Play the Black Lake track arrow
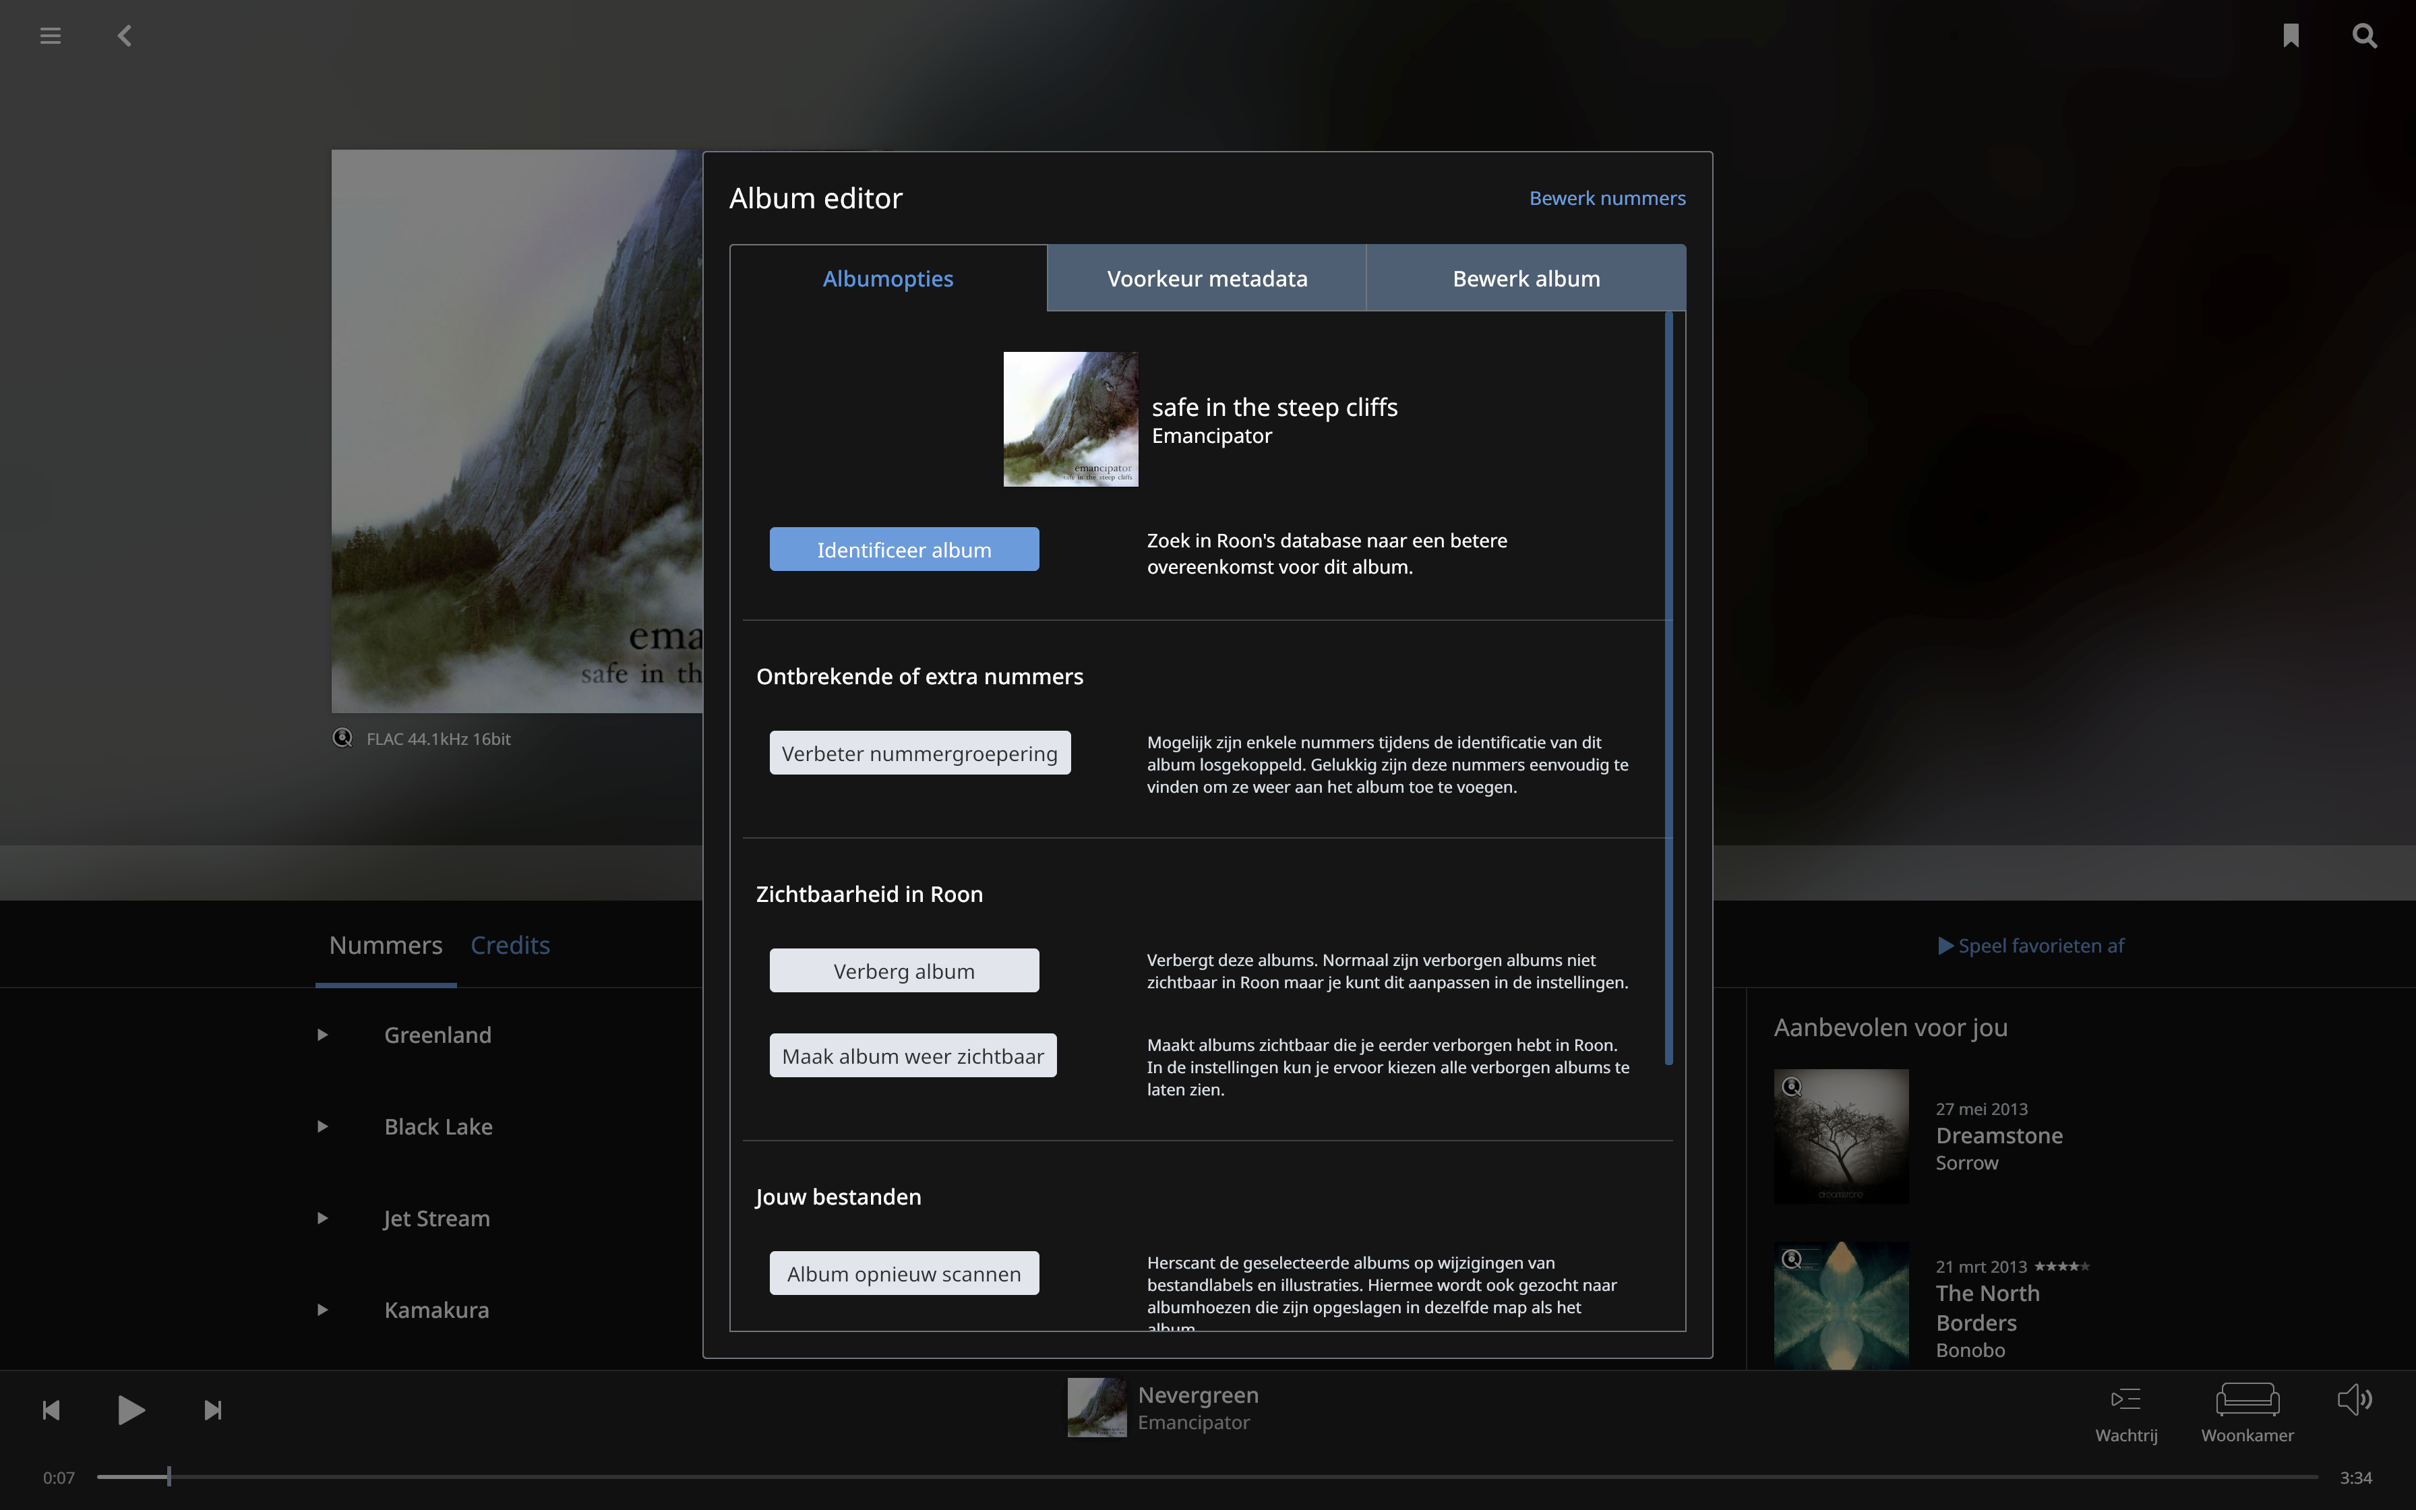Image resolution: width=2416 pixels, height=1510 pixels. coord(322,1126)
